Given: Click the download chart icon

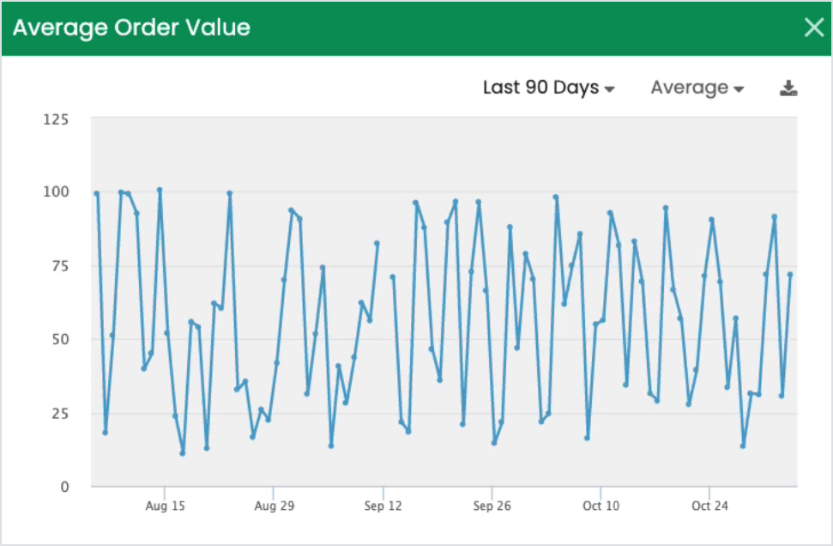Looking at the screenshot, I should (788, 88).
